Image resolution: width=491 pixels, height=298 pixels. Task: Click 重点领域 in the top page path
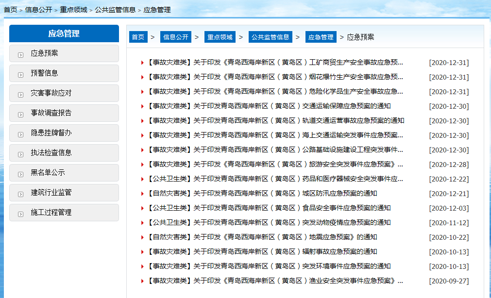click(73, 9)
